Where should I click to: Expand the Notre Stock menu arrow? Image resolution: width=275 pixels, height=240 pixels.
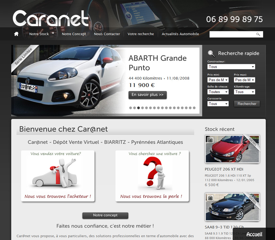(53, 33)
